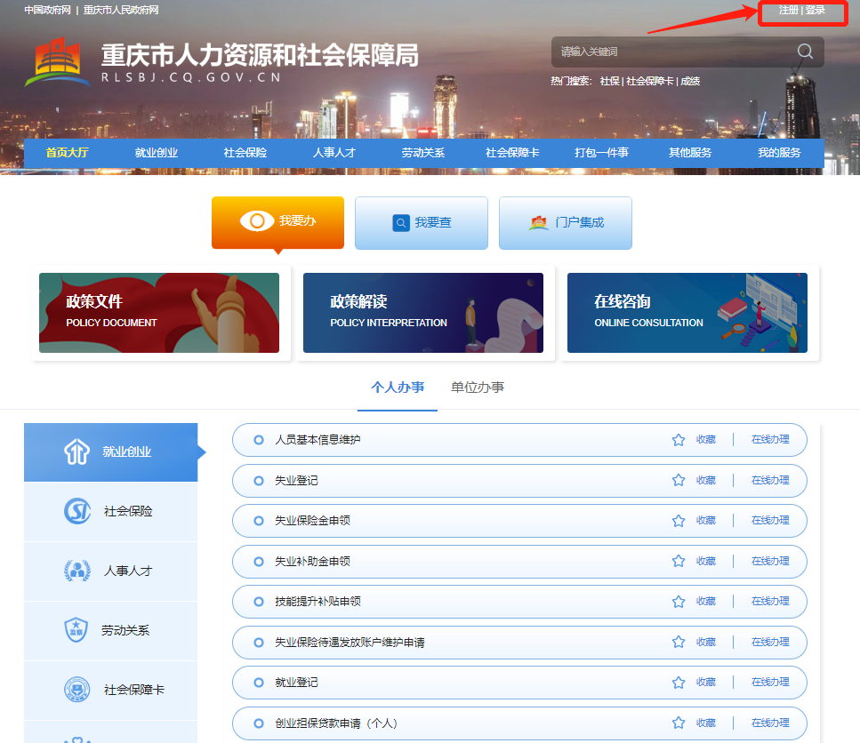Screen dimensions: 860x743
Task: Click the star icon for 失业保险金申领
Action: click(679, 521)
